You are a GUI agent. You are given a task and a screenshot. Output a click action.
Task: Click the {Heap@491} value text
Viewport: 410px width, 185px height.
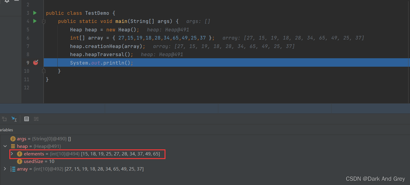pyautogui.click(x=47, y=146)
